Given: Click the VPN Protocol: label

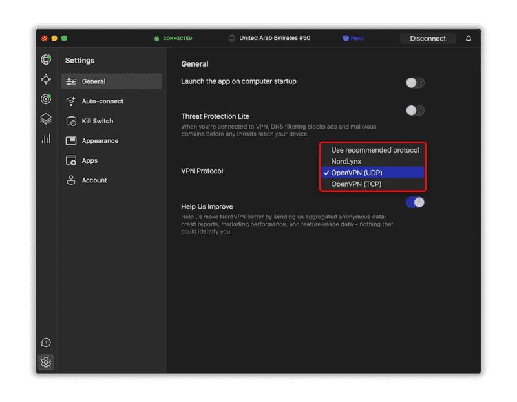Looking at the screenshot, I should tap(203, 171).
